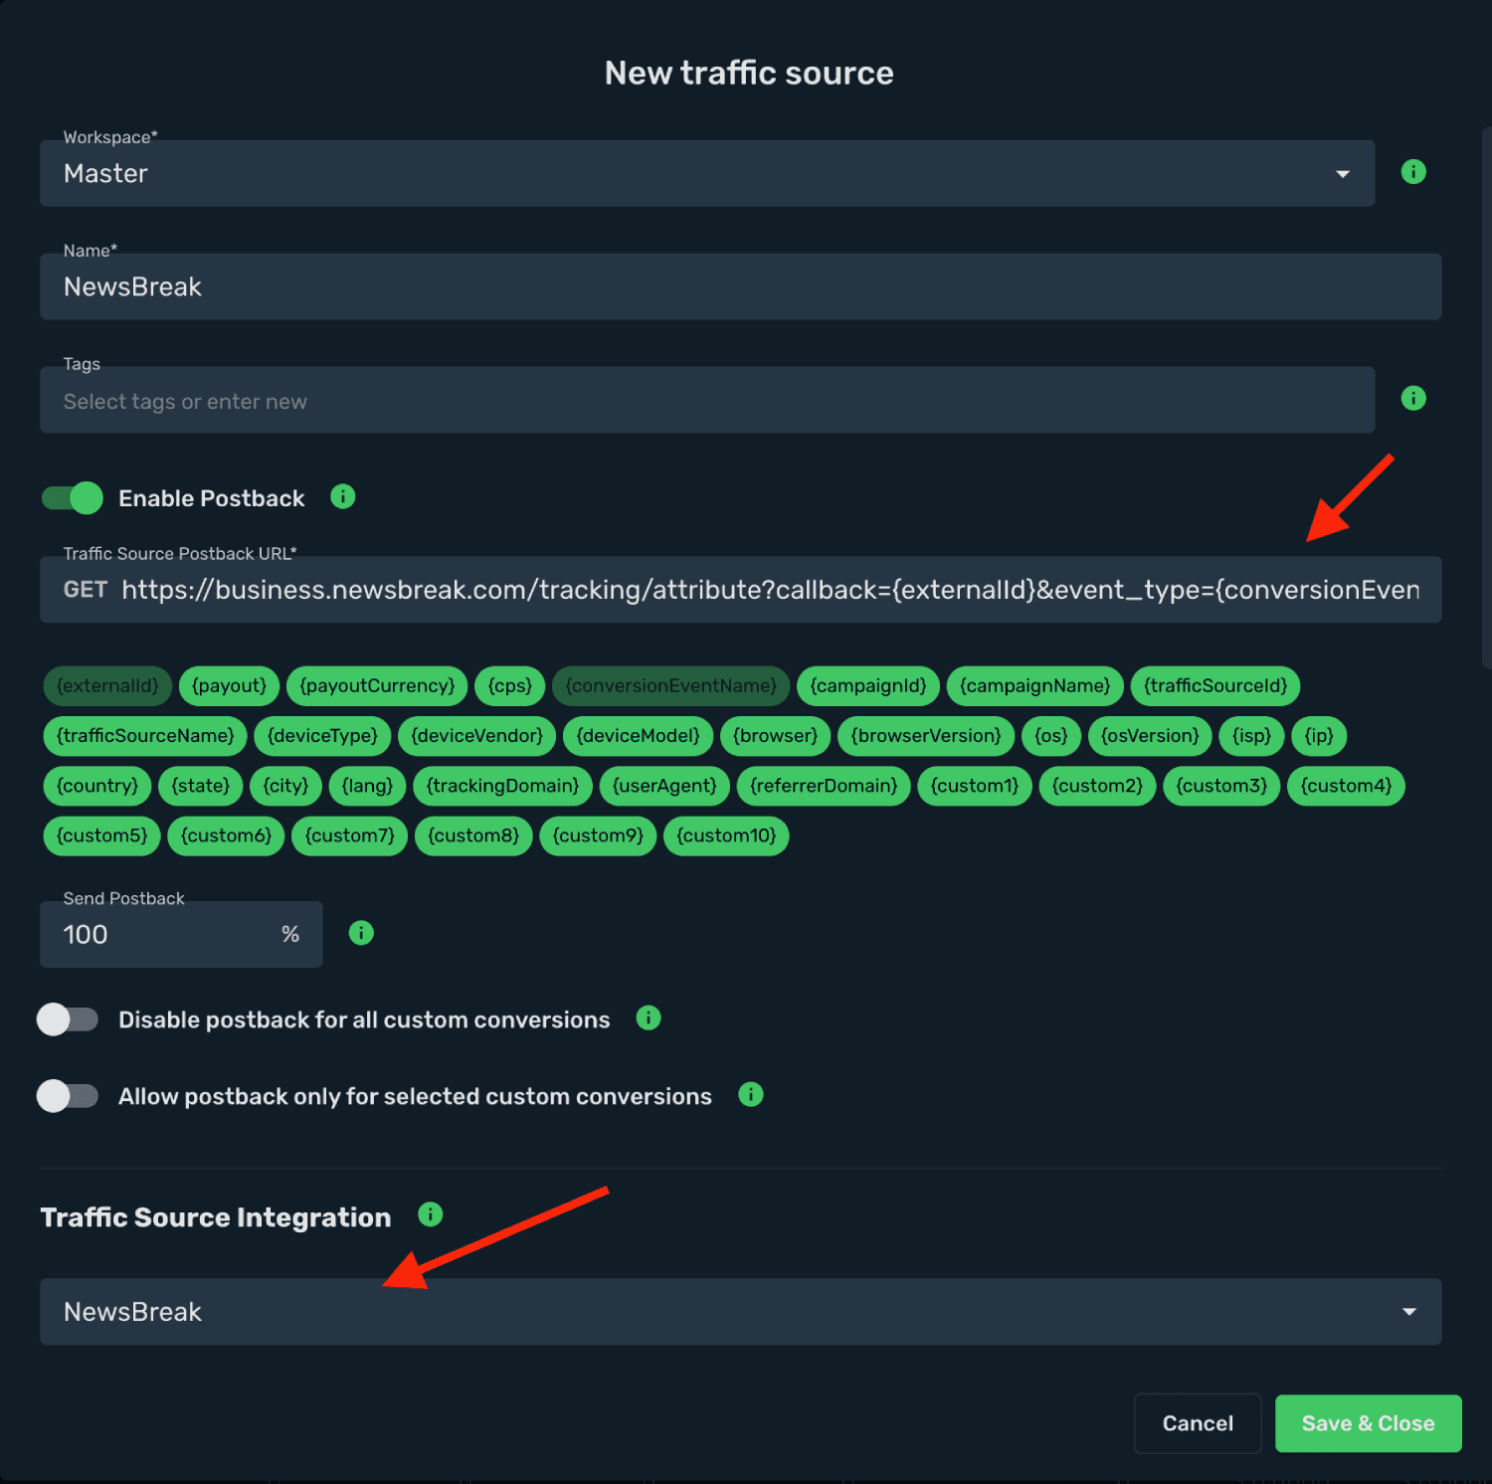Click the Name input field containing NewsBreak
1492x1484 pixels.
tap(740, 286)
